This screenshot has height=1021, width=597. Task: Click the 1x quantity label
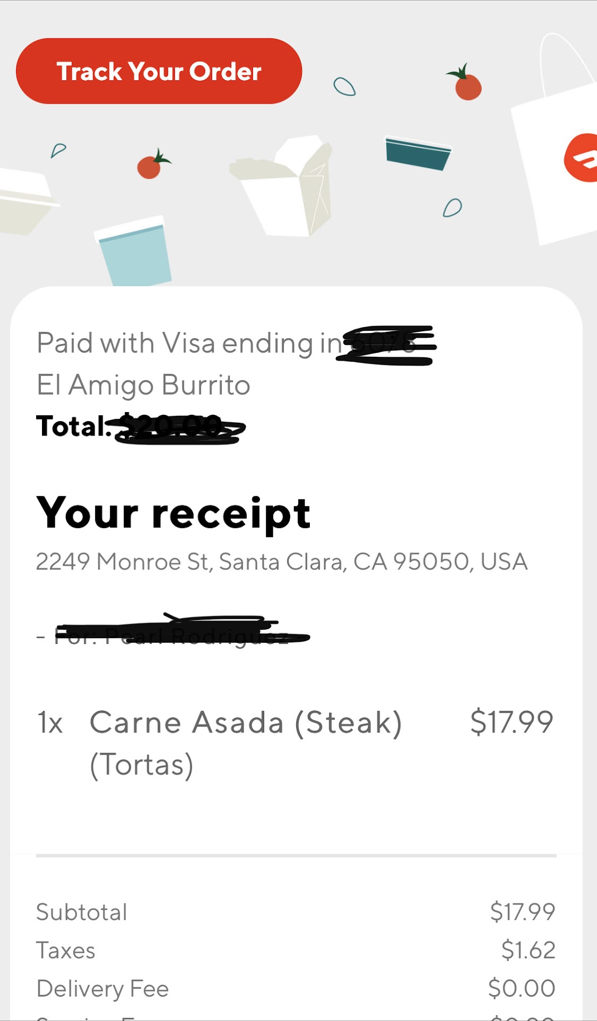[x=50, y=723]
